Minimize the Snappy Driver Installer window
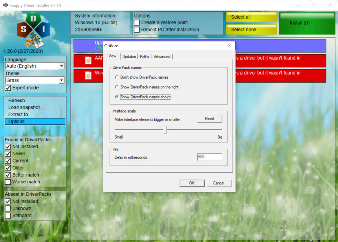The image size is (338, 242). click(298, 5)
